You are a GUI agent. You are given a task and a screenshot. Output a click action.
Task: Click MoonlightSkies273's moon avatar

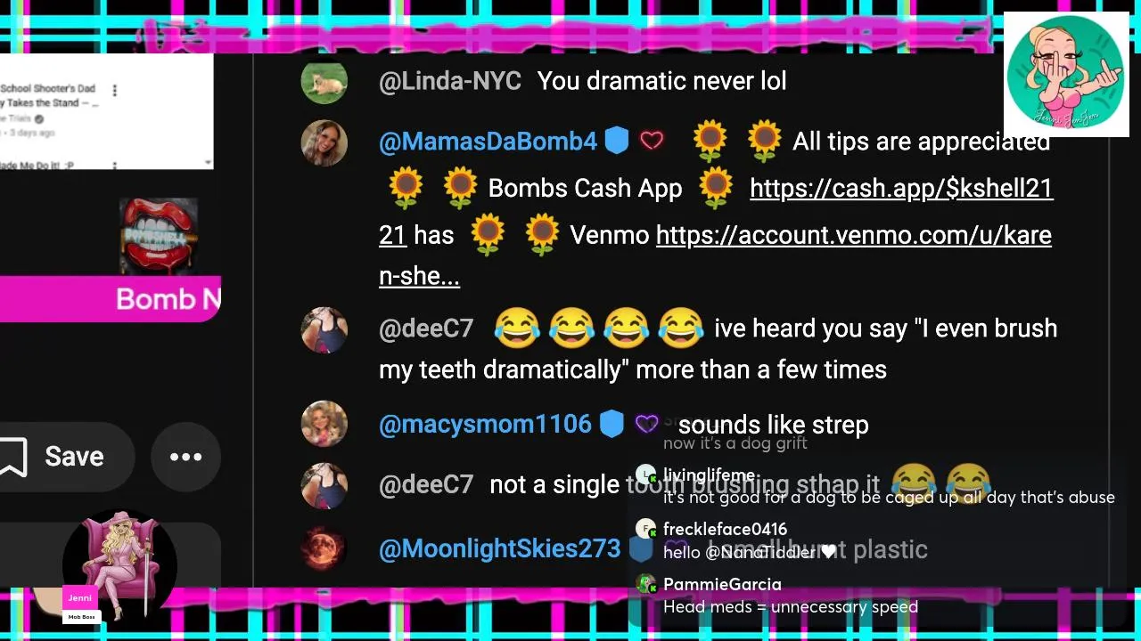click(x=324, y=548)
